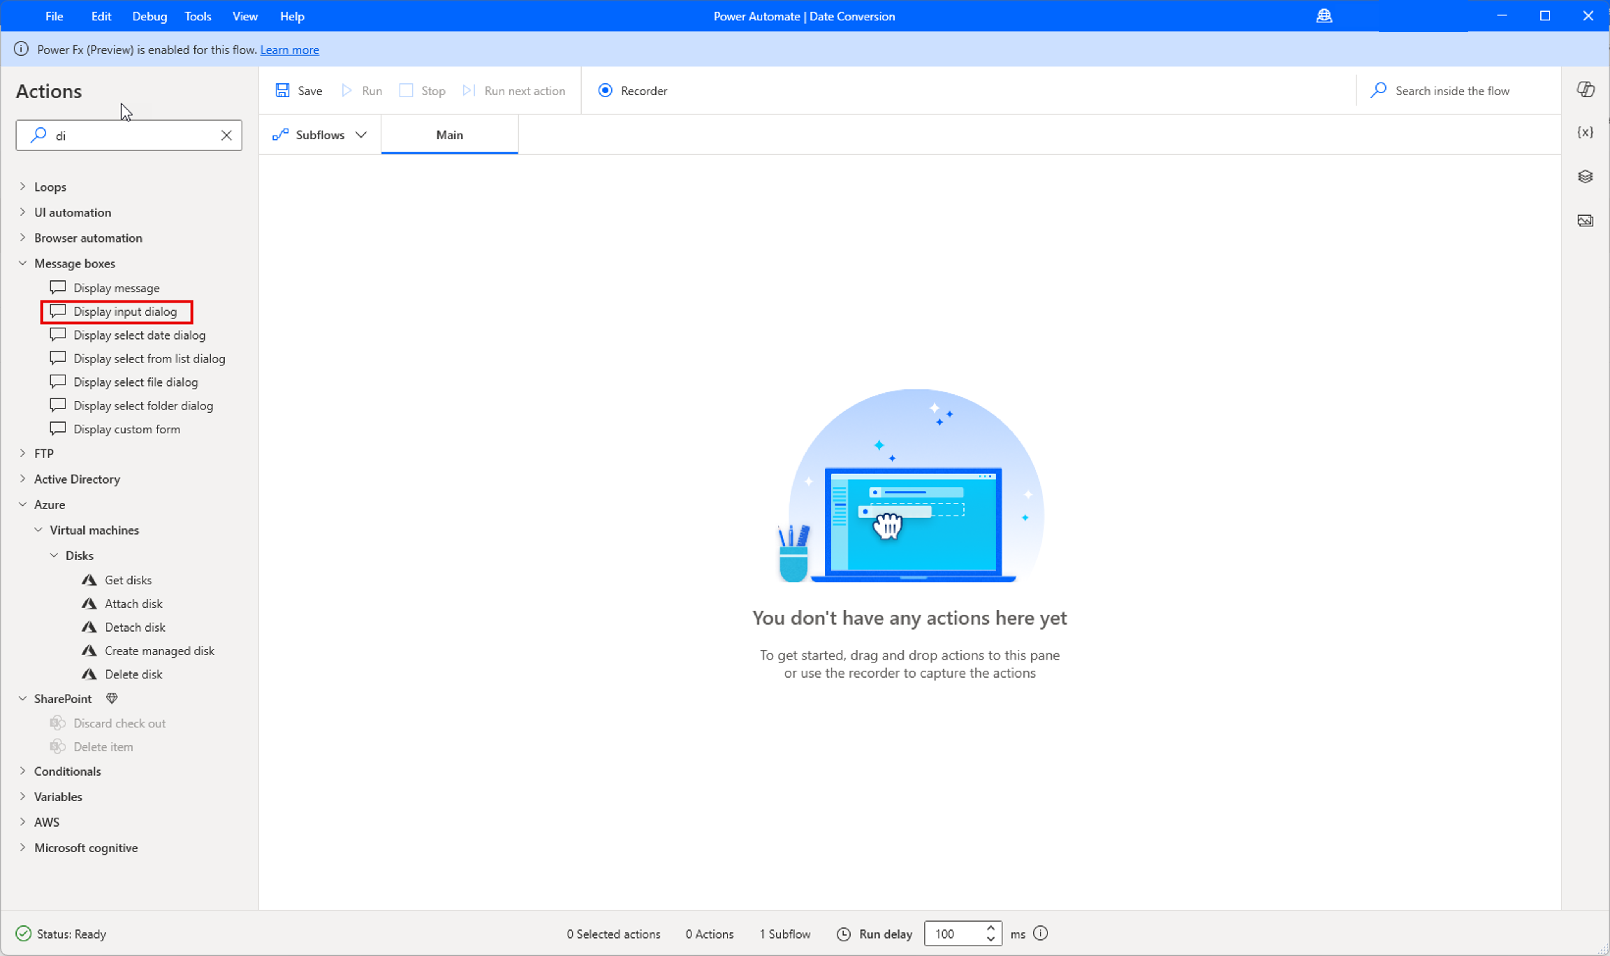
Task: Click the Save flow icon
Action: coord(282,90)
